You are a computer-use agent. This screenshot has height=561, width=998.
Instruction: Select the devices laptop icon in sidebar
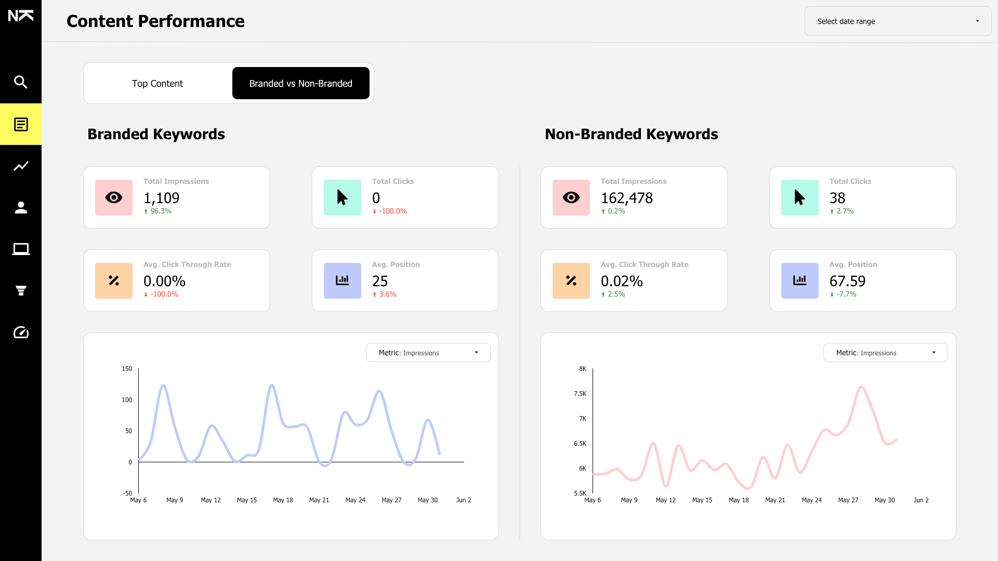21,249
